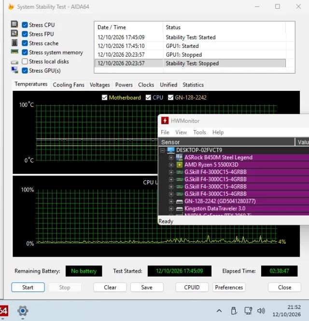This screenshot has width=309, height=321.
Task: Show hidden tray icons chevron
Action: (x=219, y=311)
